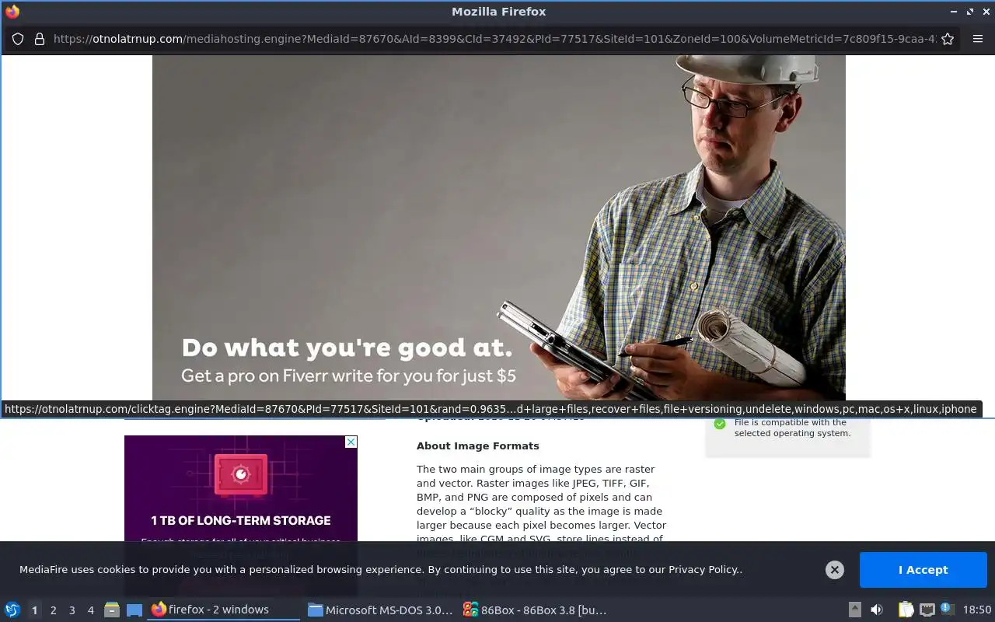Switch to workspace 4

click(x=90, y=610)
